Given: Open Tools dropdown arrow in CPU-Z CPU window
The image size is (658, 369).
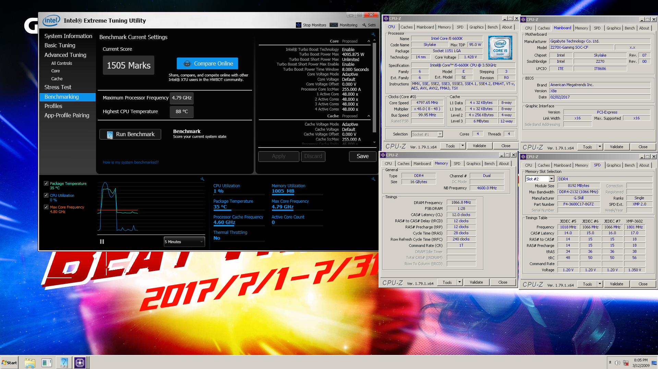Looking at the screenshot, I should (462, 146).
